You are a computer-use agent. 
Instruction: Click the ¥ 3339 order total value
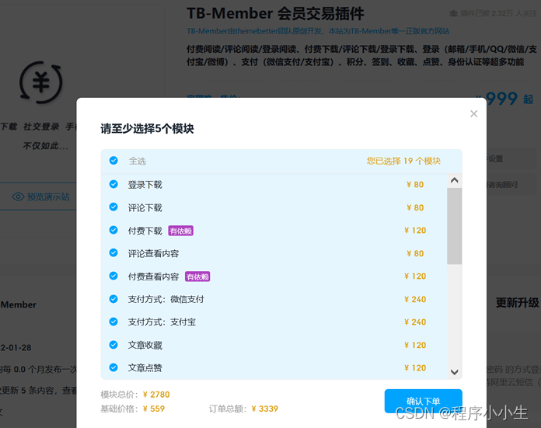click(265, 409)
